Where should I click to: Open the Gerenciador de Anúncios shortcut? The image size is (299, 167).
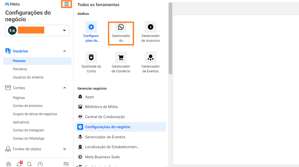click(151, 32)
